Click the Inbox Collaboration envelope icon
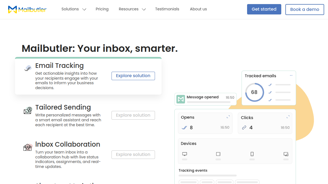This screenshot has height=184, width=328. (x=28, y=147)
